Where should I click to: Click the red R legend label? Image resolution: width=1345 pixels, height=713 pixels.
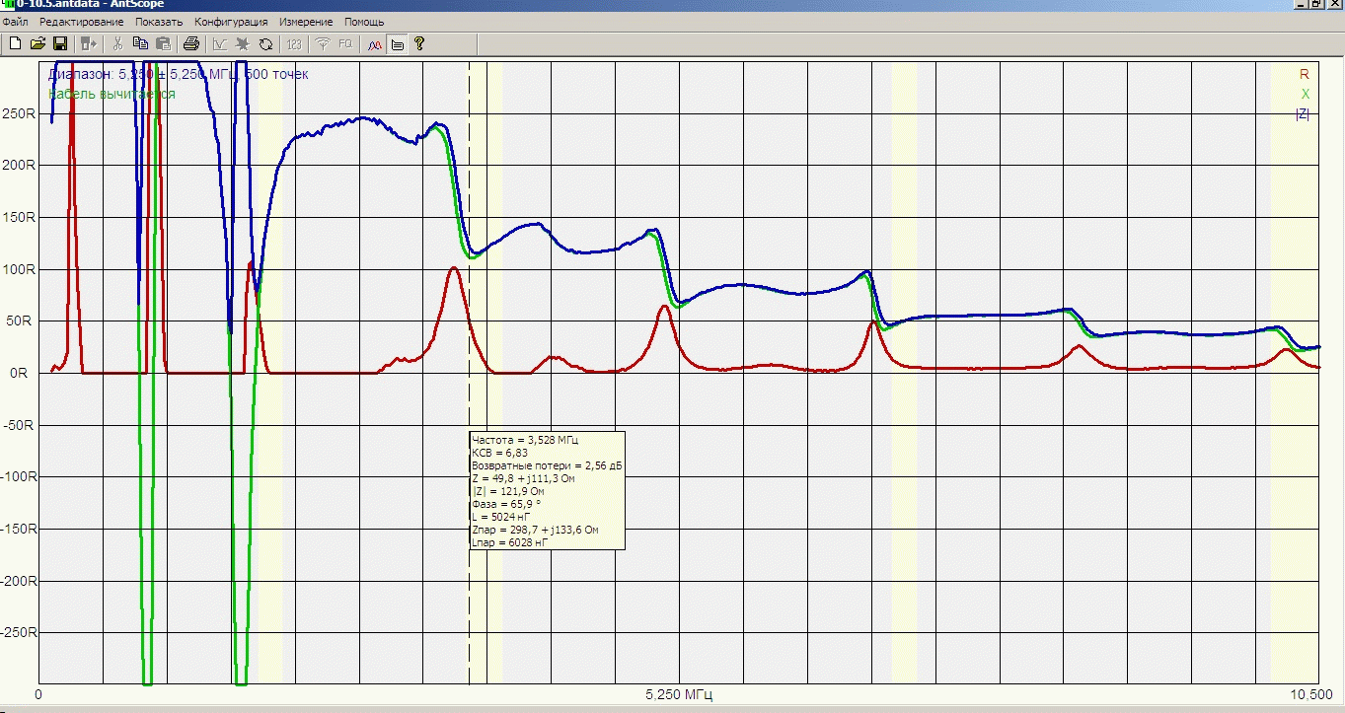(1304, 74)
